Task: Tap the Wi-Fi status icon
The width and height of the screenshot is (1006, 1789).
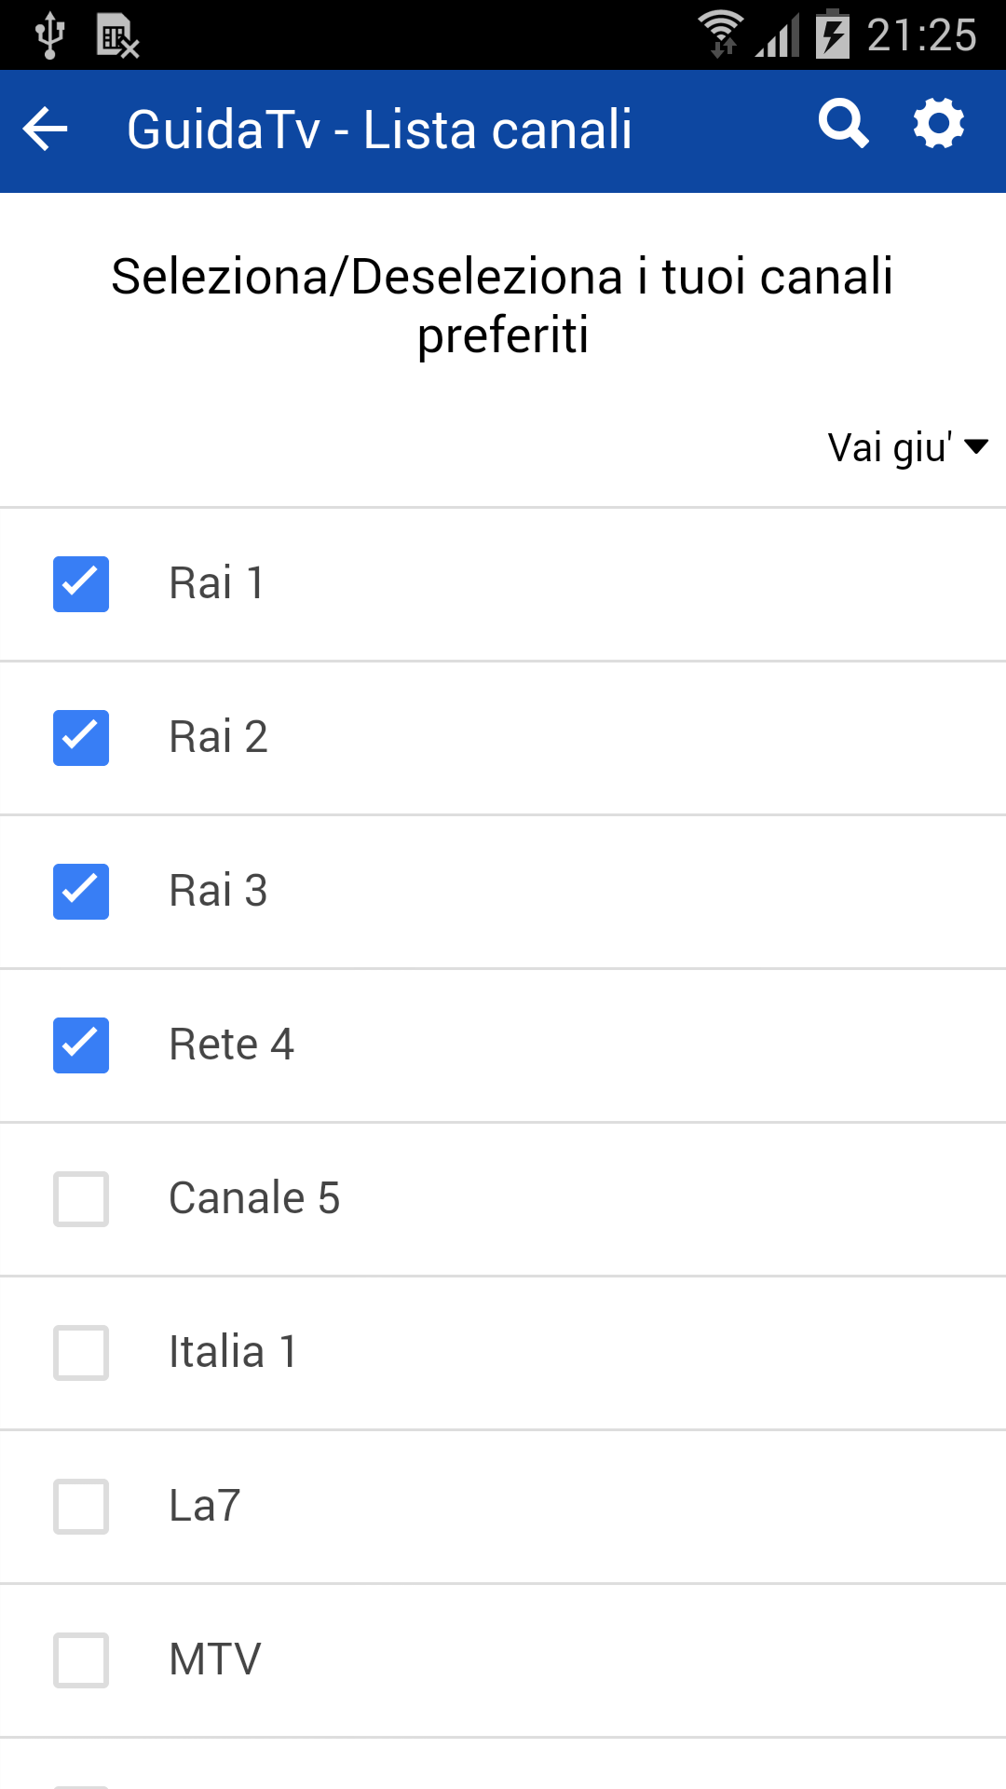Action: [721, 34]
